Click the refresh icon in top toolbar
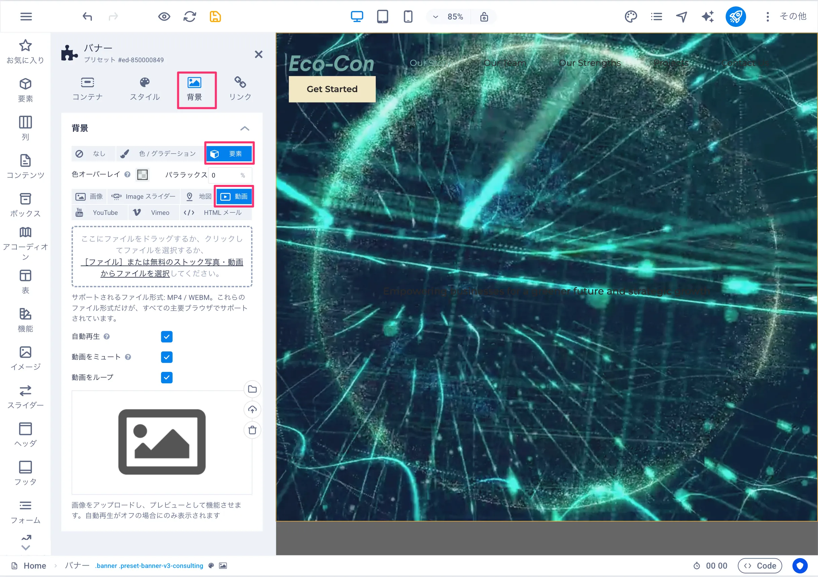The width and height of the screenshot is (818, 577). (190, 17)
